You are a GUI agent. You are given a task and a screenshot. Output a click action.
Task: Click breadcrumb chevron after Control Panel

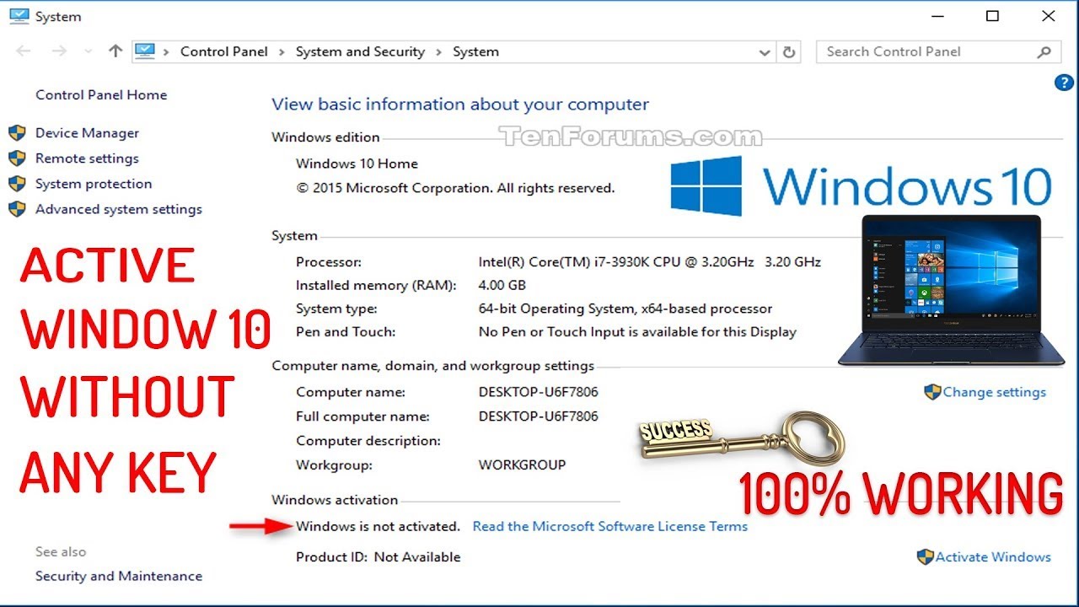282,52
